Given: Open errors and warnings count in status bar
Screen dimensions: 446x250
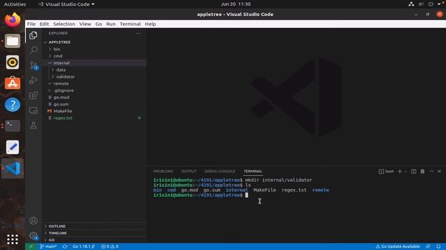Looking at the screenshot, I should coord(109,247).
